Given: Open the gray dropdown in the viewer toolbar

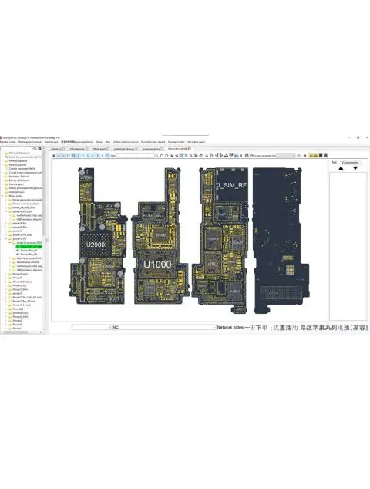Looking at the screenshot, I should tap(286, 156).
